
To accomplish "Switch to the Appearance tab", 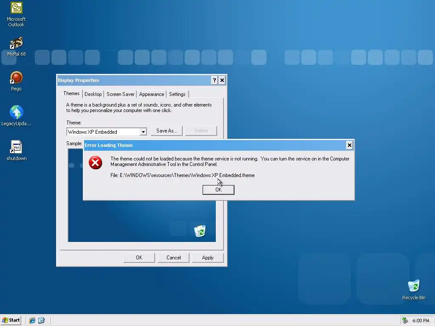I will [x=152, y=94].
